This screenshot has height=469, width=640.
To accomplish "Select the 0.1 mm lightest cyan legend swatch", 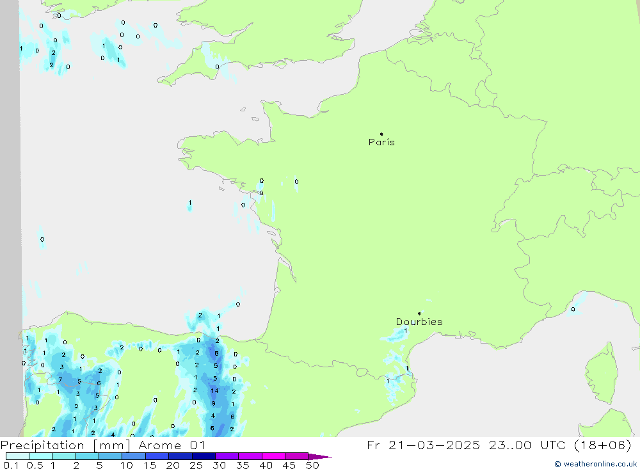I will [x=17, y=456].
